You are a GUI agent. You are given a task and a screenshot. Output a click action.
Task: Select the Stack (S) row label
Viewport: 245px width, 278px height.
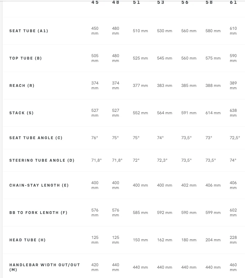[21, 113]
